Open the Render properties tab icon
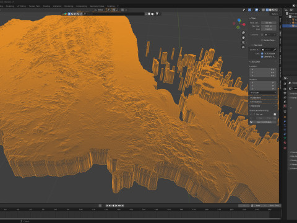Image resolution: width=297 pixels, height=223 pixels. 285,89
